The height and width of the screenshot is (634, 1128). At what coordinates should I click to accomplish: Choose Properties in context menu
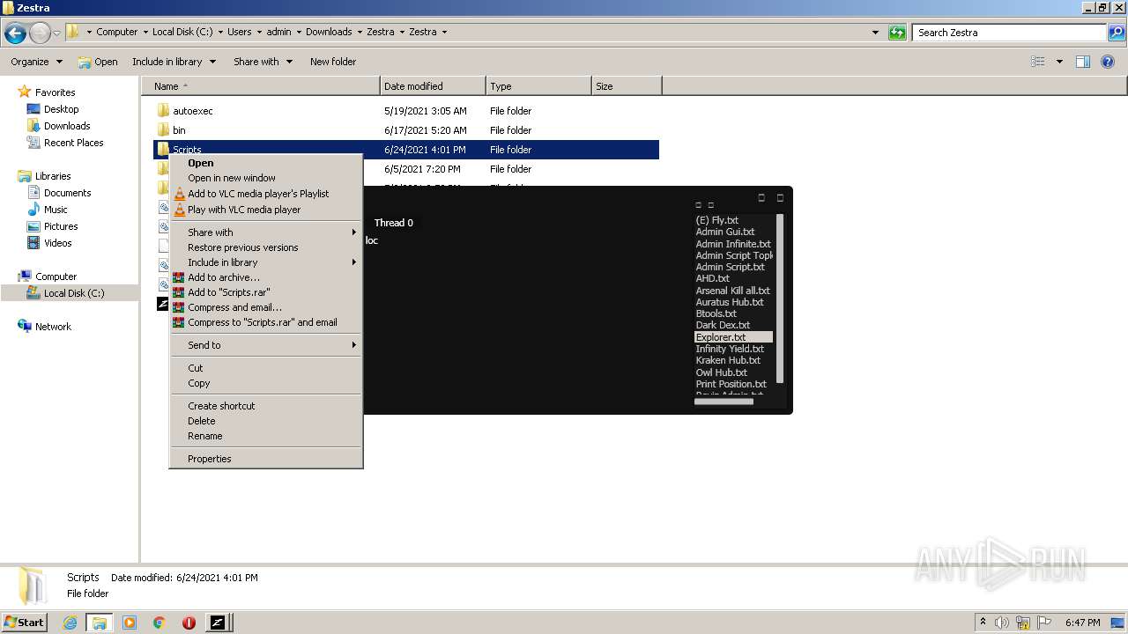(x=266, y=459)
